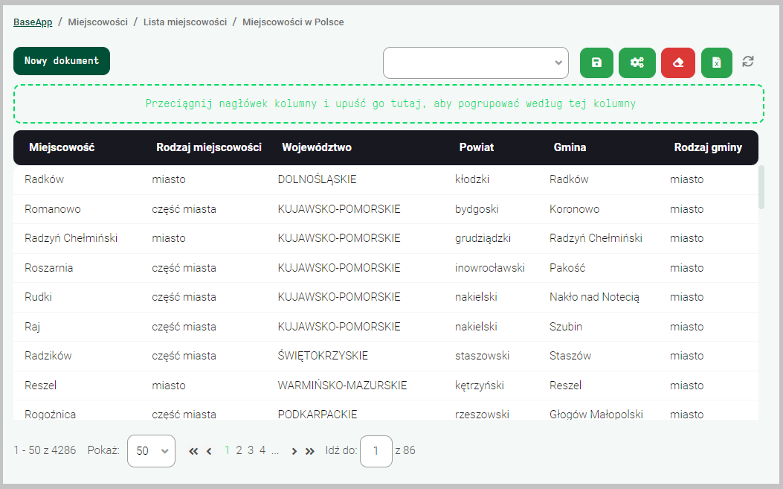Sort by Miejscowość column header
Screen dimensions: 783x489
click(62, 147)
